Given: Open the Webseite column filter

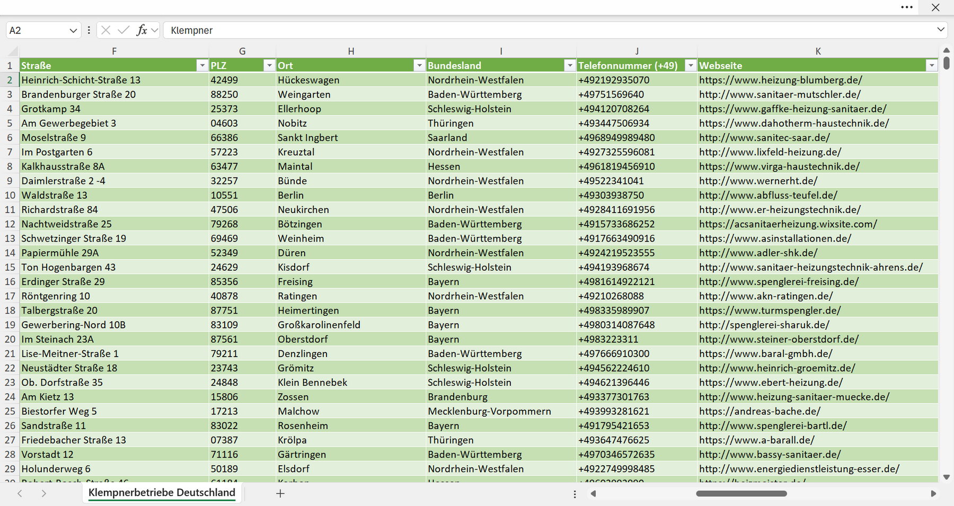Looking at the screenshot, I should (932, 65).
